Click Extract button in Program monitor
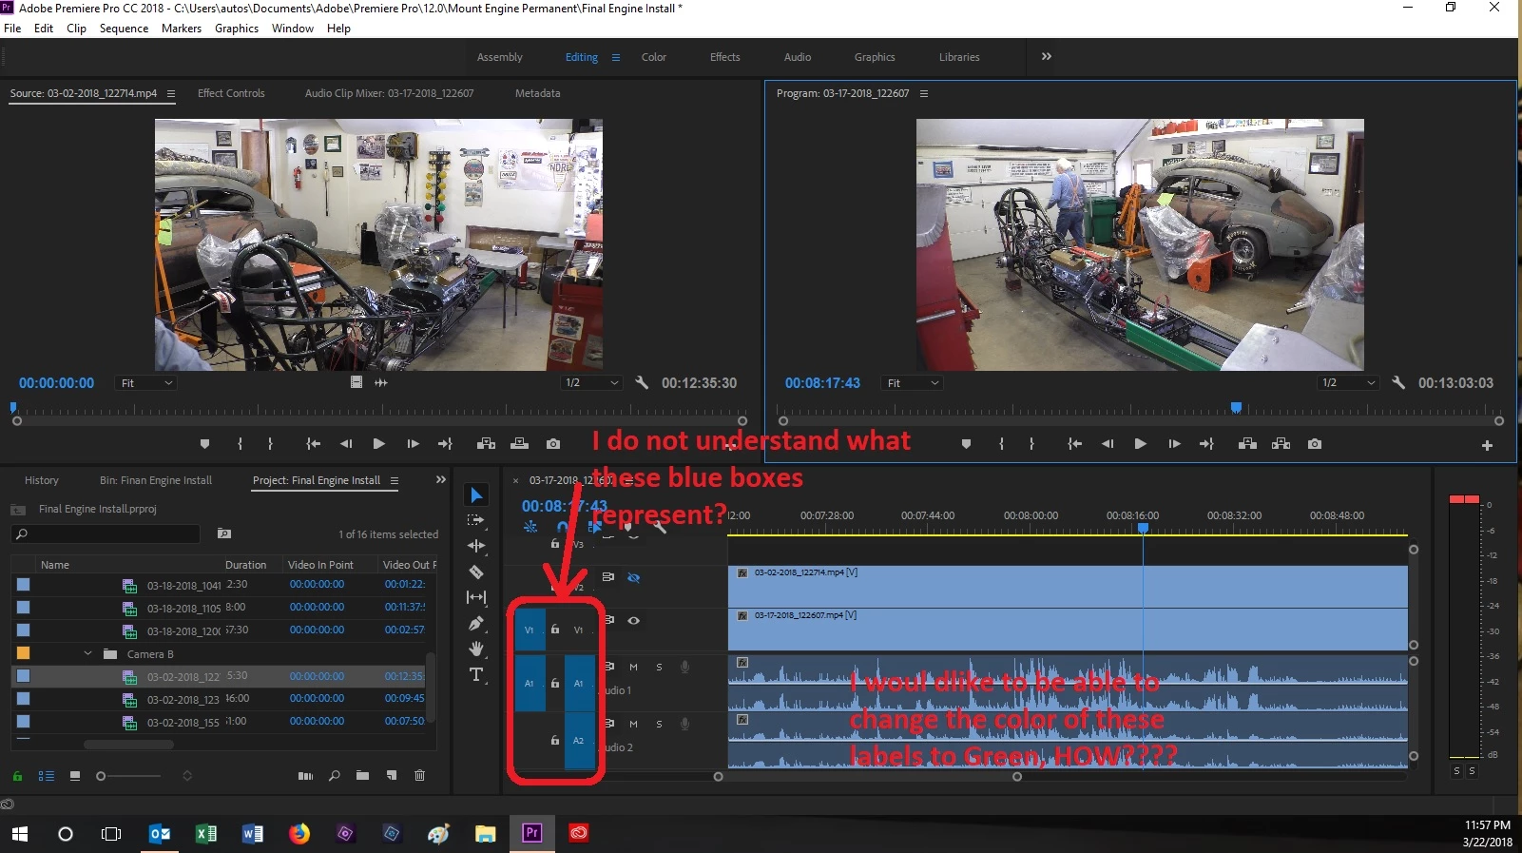 1281,444
